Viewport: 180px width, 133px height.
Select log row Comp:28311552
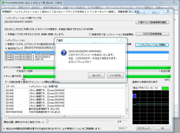pyautogui.click(x=65, y=93)
